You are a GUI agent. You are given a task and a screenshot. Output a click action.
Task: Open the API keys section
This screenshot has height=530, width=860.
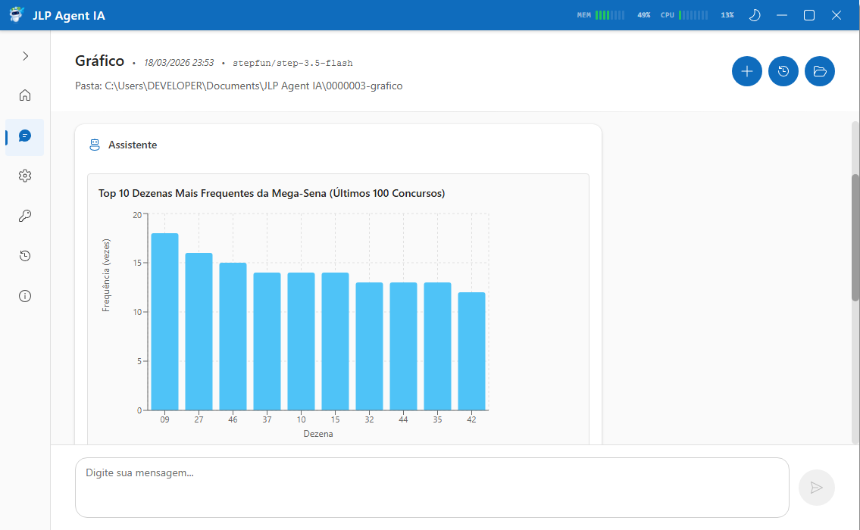point(25,216)
